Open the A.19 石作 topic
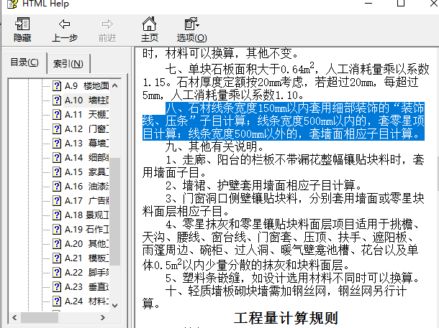439x328 pixels. (86, 230)
